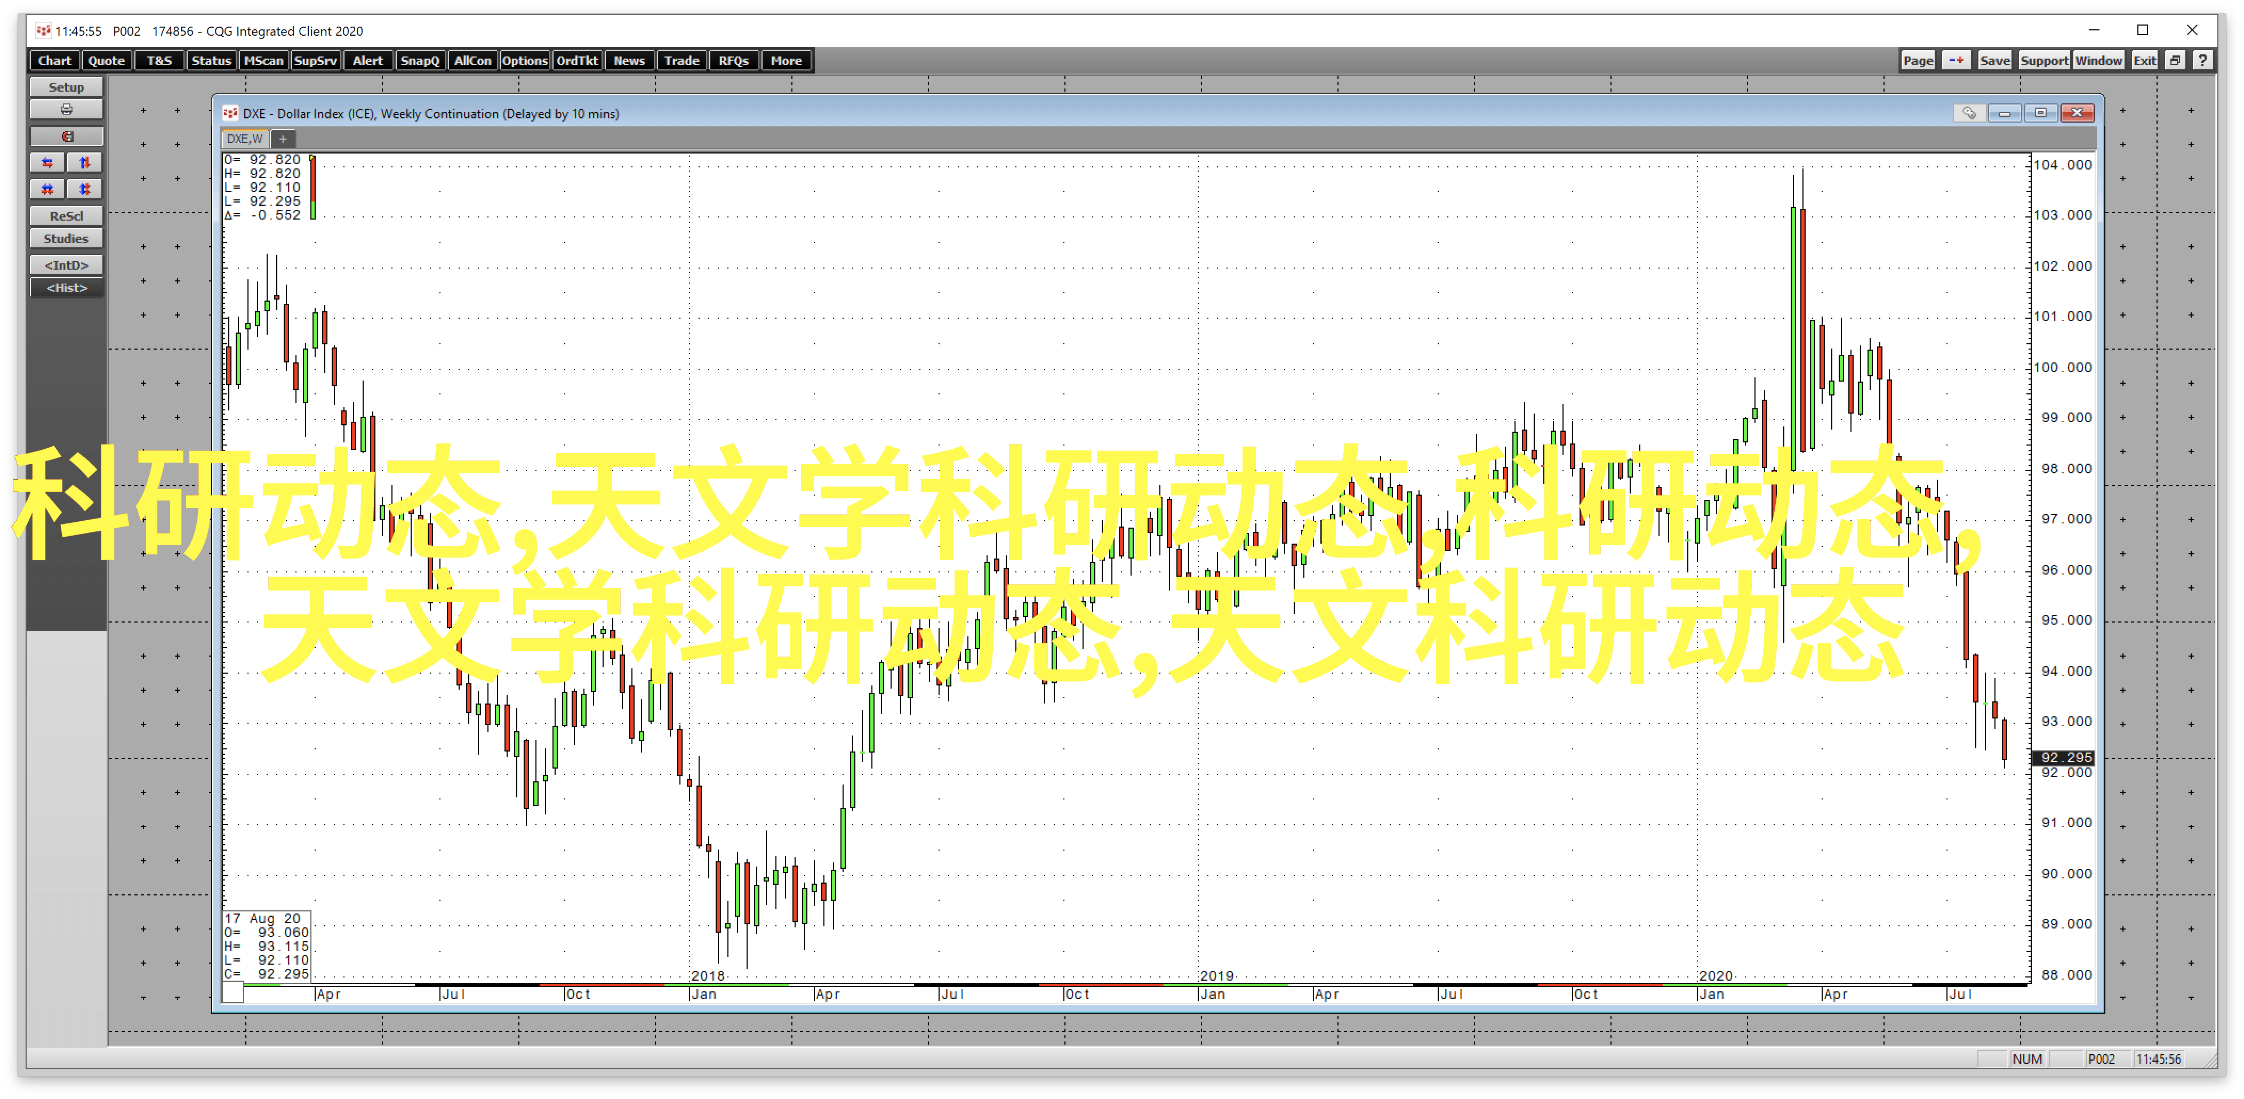This screenshot has height=1099, width=2244.
Task: Click the link icon in chart title bar
Action: click(1969, 113)
